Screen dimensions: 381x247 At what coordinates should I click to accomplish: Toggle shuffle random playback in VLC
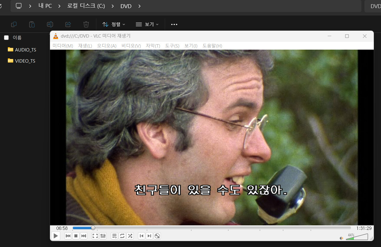[130, 236]
